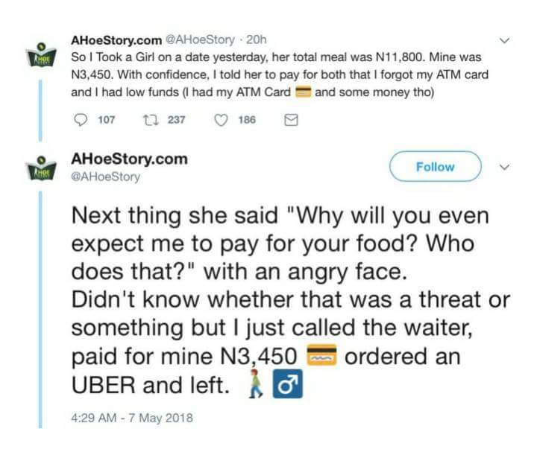This screenshot has width=537, height=458.
Task: Click the large AHoeStory.com name in second tweet
Action: [128, 159]
